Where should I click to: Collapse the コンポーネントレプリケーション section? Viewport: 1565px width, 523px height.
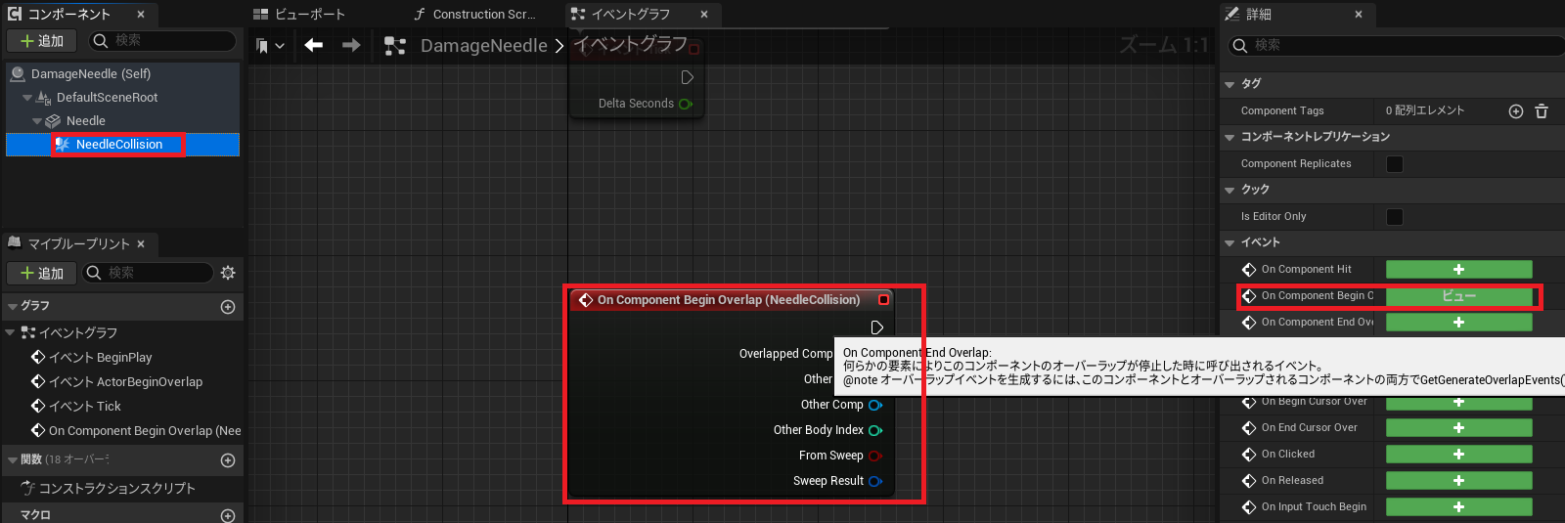(x=1230, y=138)
